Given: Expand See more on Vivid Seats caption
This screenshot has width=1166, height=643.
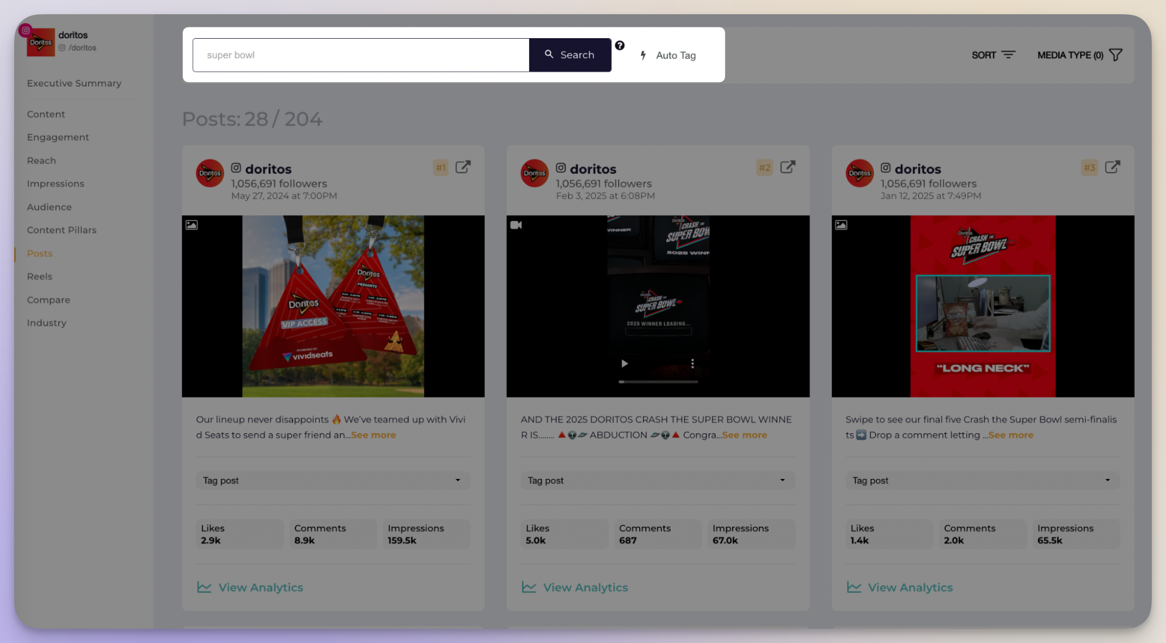Looking at the screenshot, I should click(373, 435).
